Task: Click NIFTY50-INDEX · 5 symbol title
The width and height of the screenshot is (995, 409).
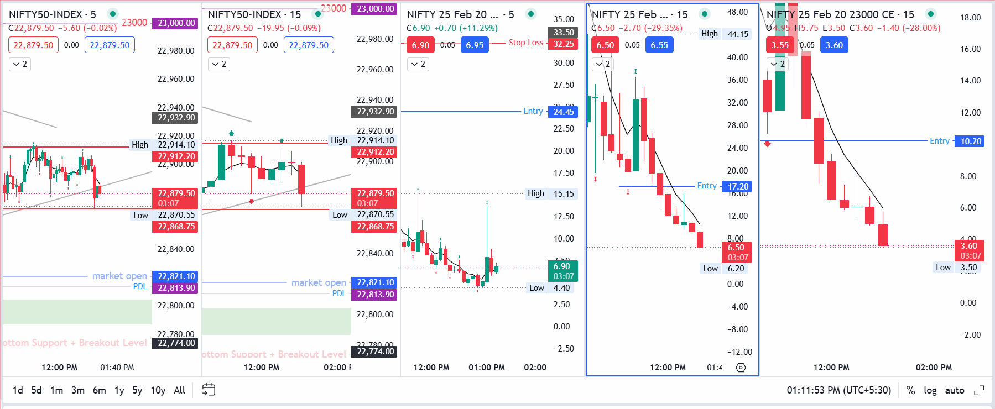Action: point(52,14)
